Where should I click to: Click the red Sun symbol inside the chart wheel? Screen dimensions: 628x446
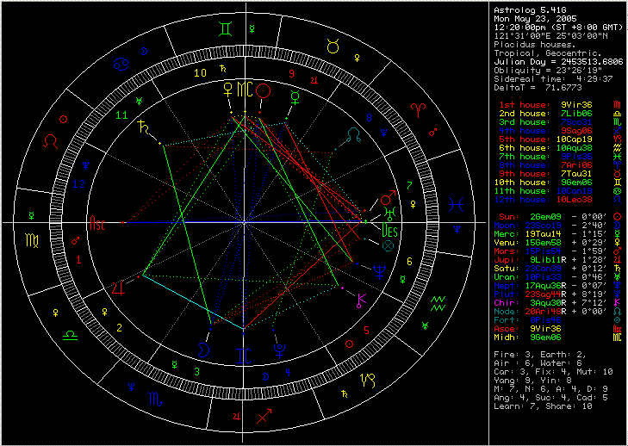tap(264, 90)
